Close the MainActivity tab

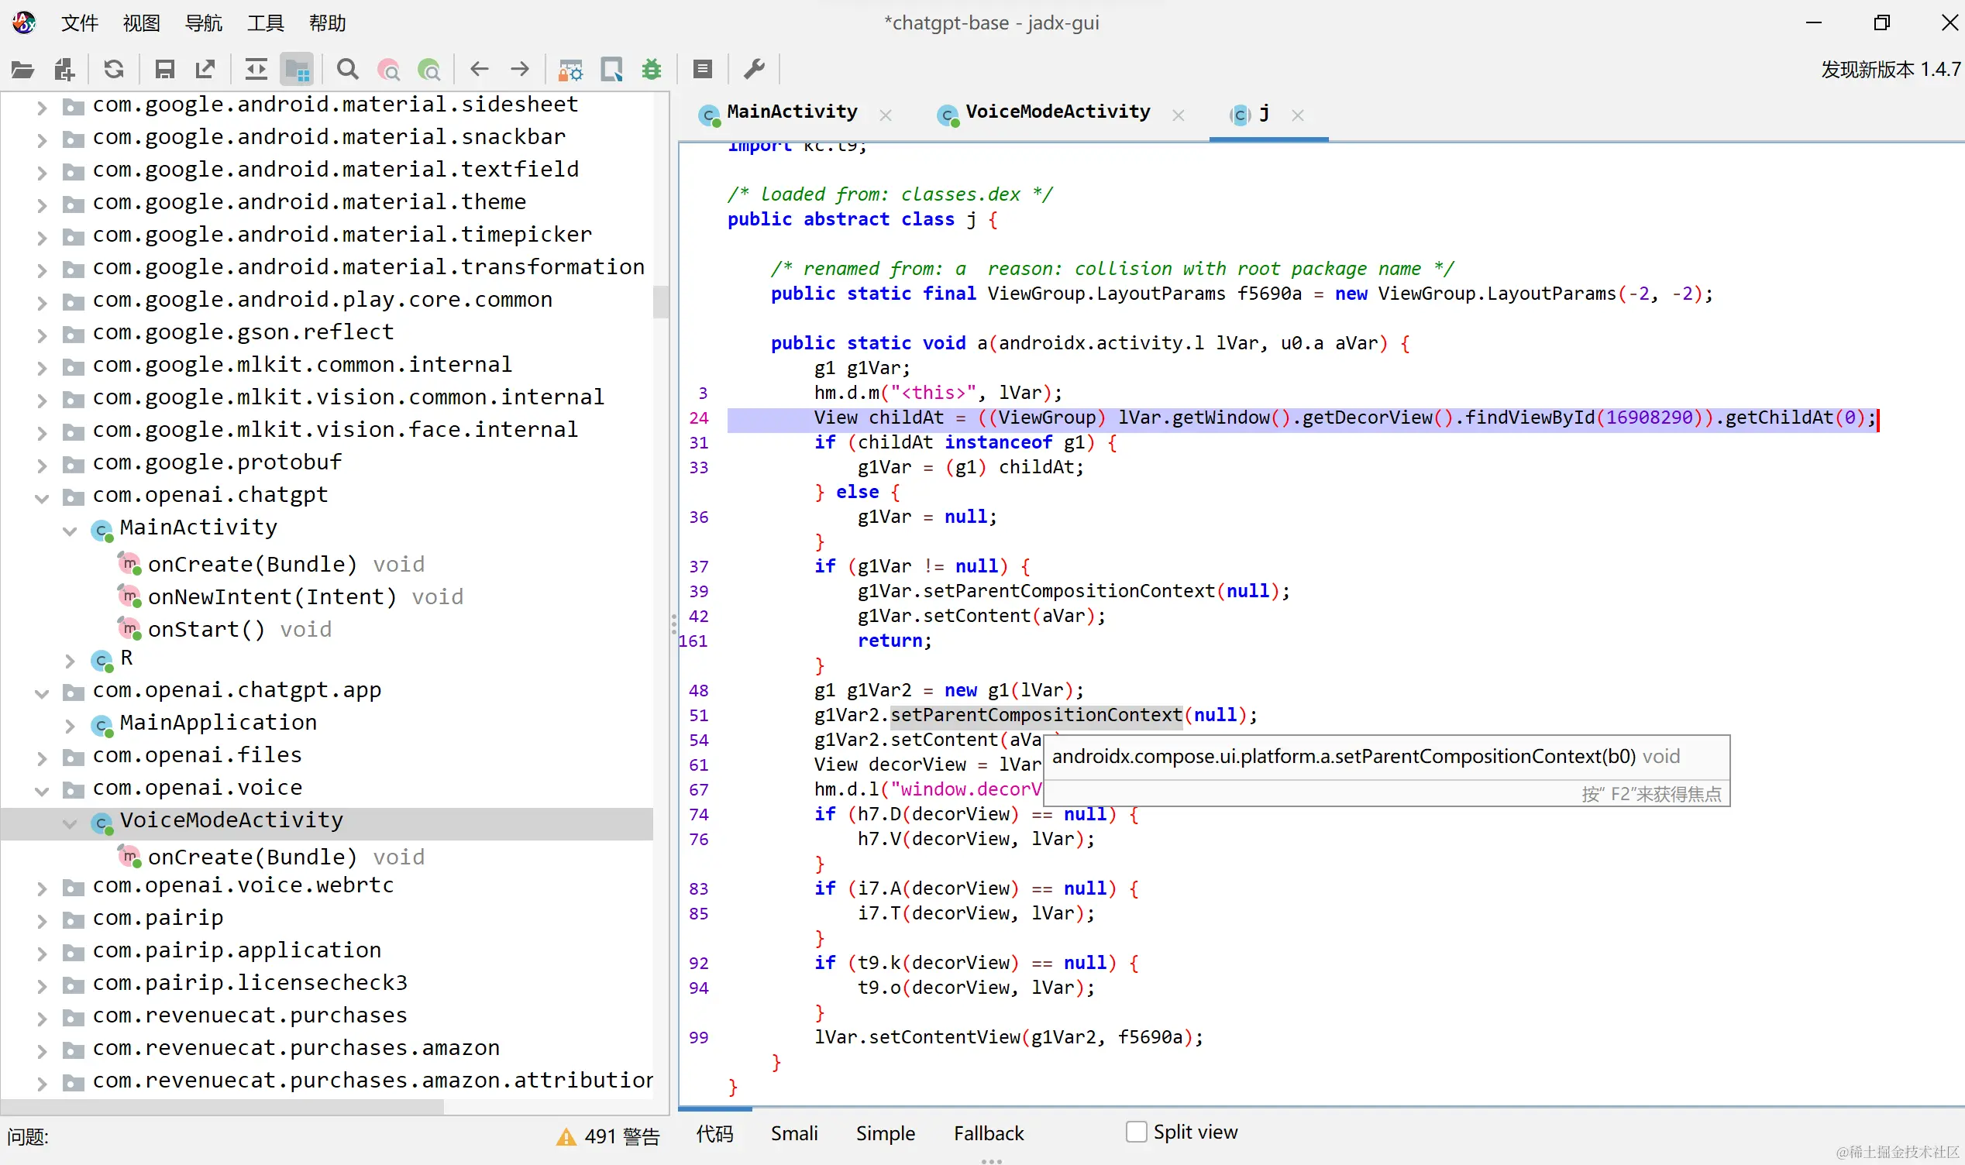pyautogui.click(x=886, y=115)
